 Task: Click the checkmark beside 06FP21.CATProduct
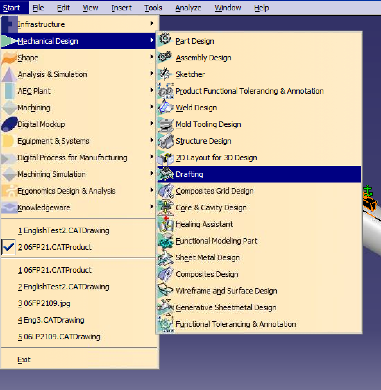[9, 247]
